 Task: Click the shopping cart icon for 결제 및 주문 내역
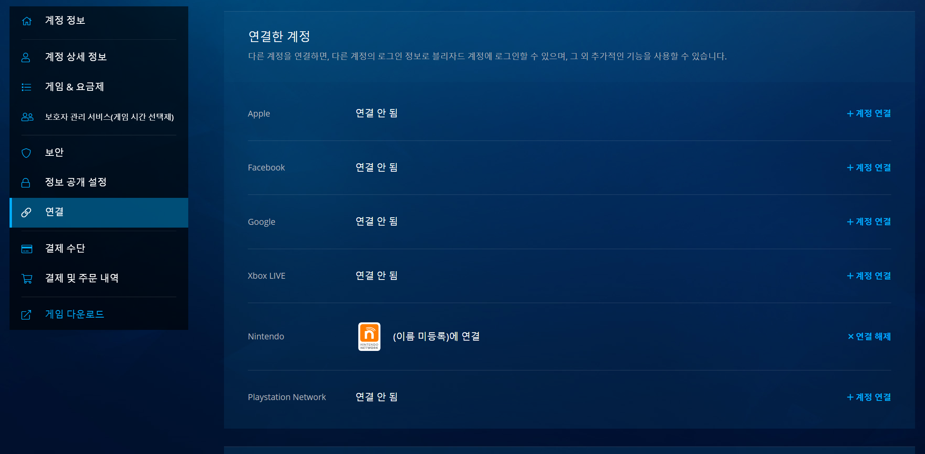27,279
